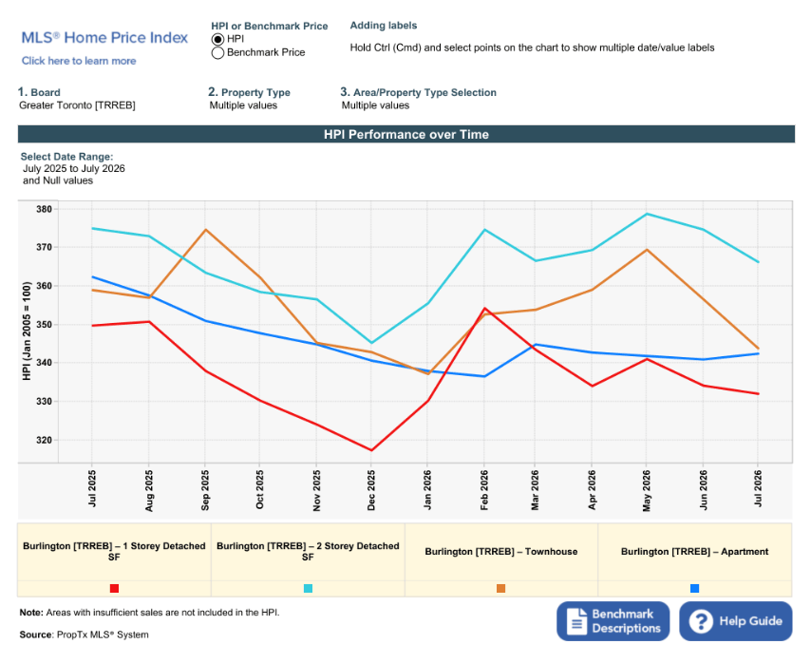This screenshot has height=663, width=811.
Task: Click the red line's Dec 2025 lowest point
Action: coord(371,450)
